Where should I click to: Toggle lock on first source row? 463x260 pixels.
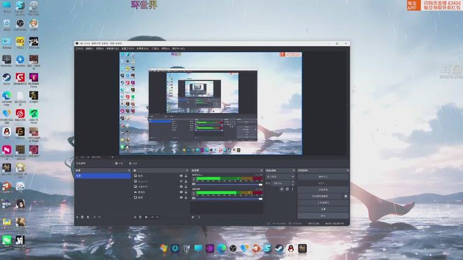[x=186, y=176]
